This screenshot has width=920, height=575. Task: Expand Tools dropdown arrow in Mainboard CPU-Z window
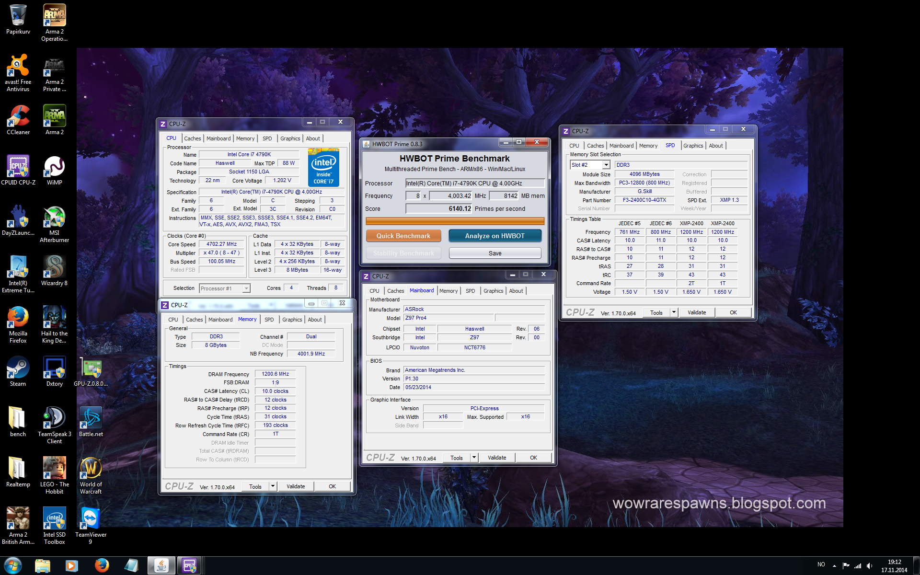click(x=474, y=458)
